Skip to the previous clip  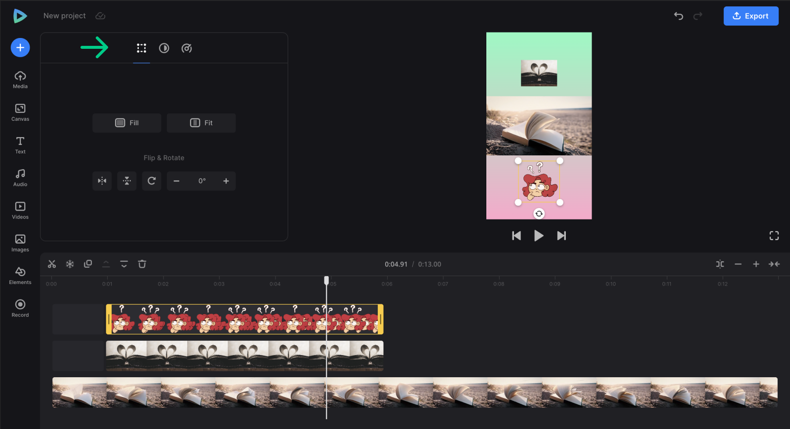pyautogui.click(x=516, y=236)
